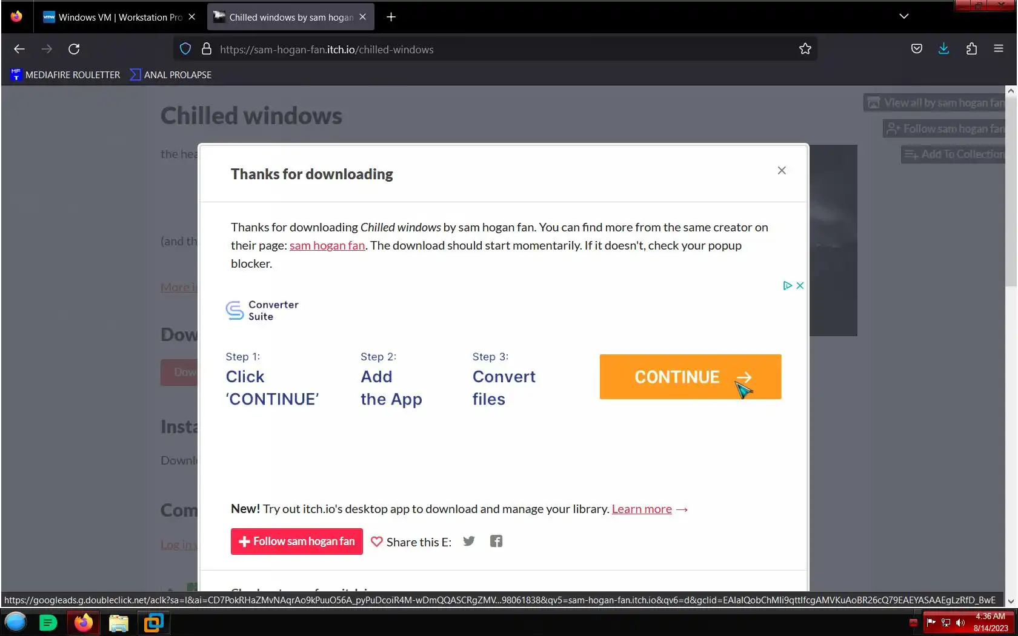Click the top-right Follow sam hogan fan button
The width and height of the screenshot is (1018, 636).
[x=944, y=128]
